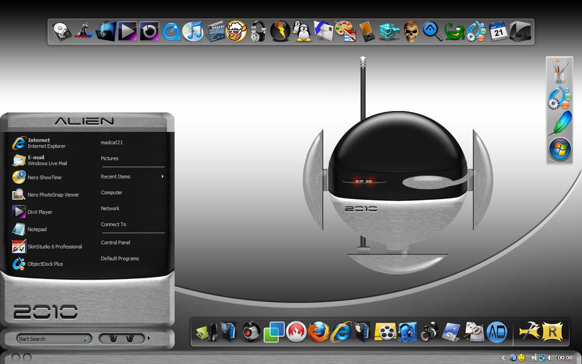This screenshot has width=582, height=364.
Task: Open Default Programs in Start menu
Action: (x=120, y=258)
